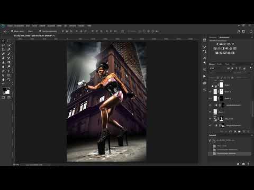
Task: Select the highlighted last history state
Action: click(230, 154)
